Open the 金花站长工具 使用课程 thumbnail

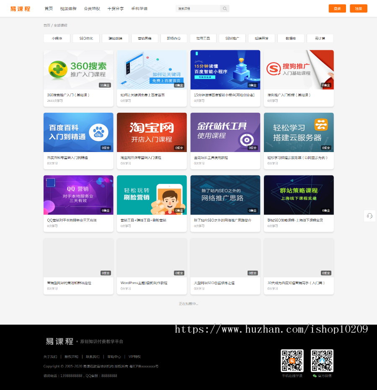tap(225, 132)
